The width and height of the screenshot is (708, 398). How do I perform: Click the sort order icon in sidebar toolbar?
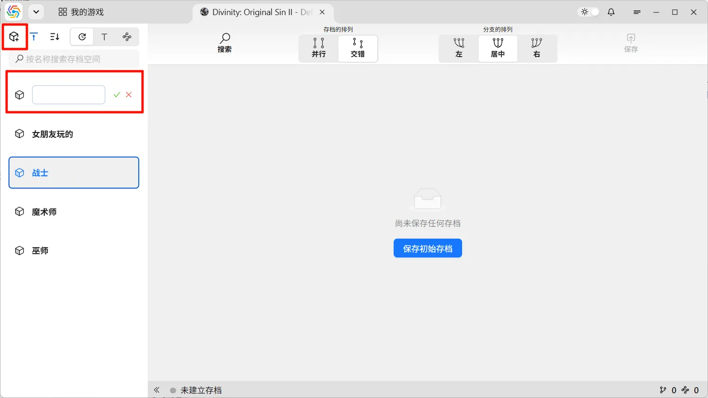(x=55, y=37)
